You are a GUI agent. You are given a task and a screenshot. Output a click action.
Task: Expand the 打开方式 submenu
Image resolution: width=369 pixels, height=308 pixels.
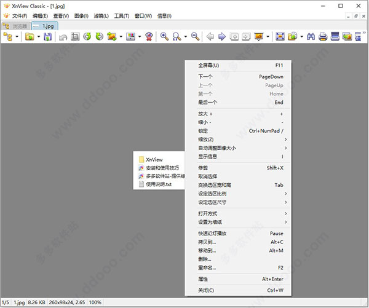coord(238,213)
